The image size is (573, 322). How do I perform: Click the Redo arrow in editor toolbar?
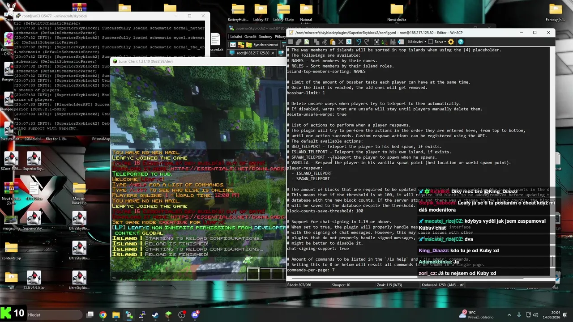point(367,42)
